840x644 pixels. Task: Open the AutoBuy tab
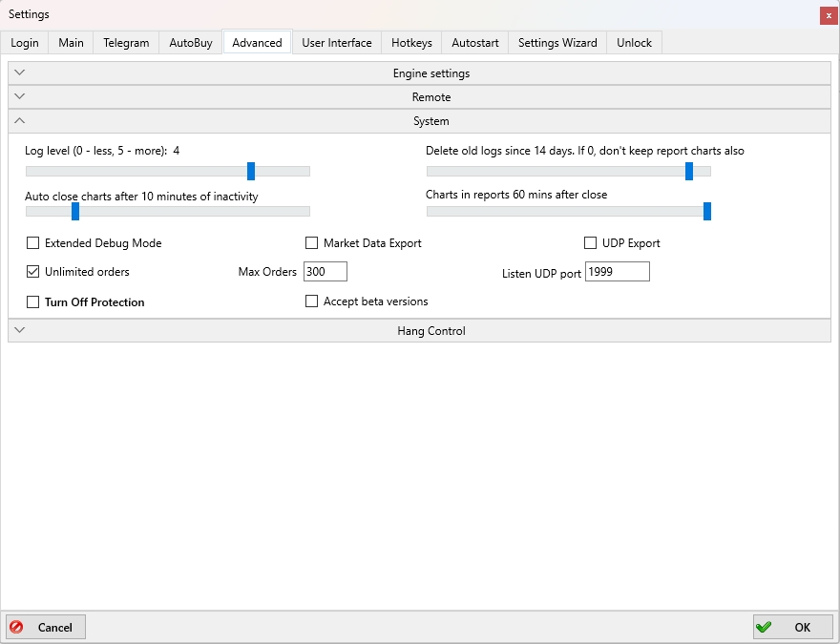191,43
